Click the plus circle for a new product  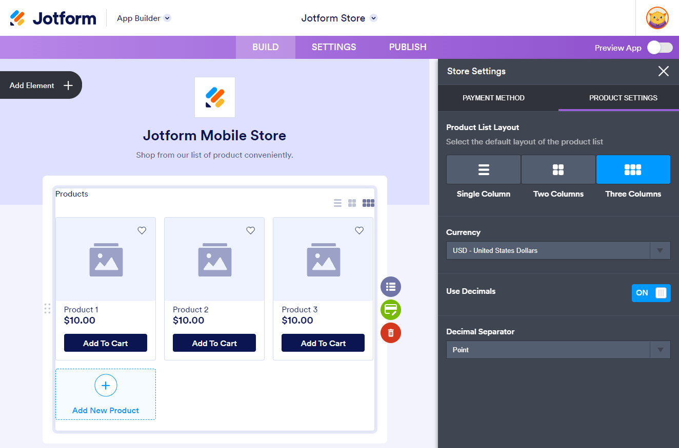(x=106, y=386)
